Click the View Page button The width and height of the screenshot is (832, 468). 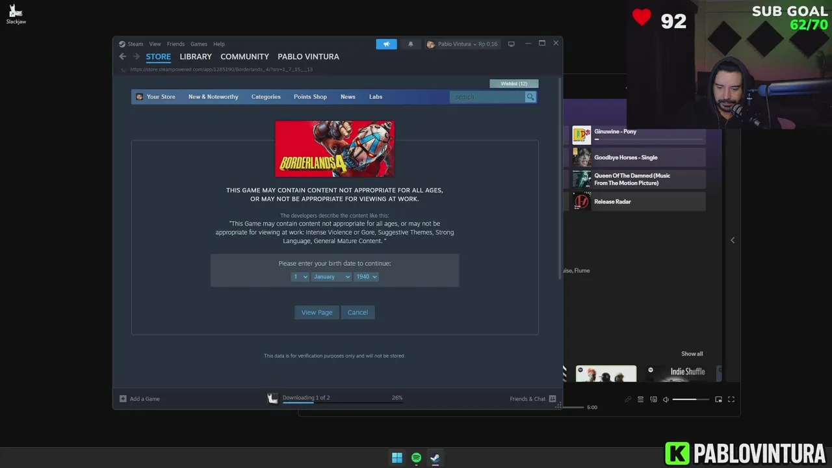[x=317, y=313]
